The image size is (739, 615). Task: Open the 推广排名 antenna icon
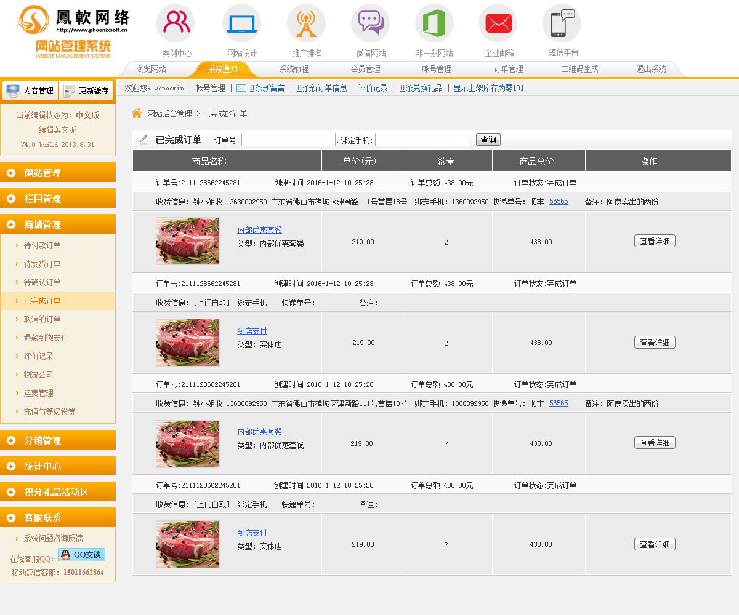click(306, 23)
